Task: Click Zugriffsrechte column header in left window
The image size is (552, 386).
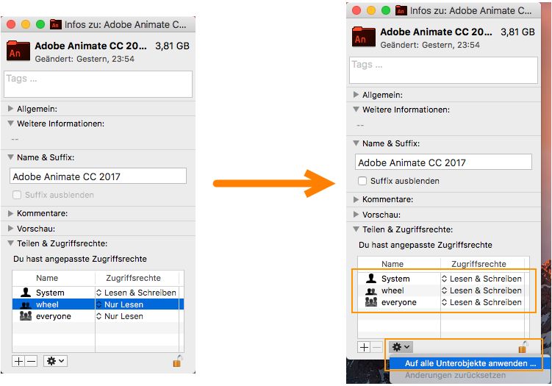Action: pyautogui.click(x=134, y=277)
